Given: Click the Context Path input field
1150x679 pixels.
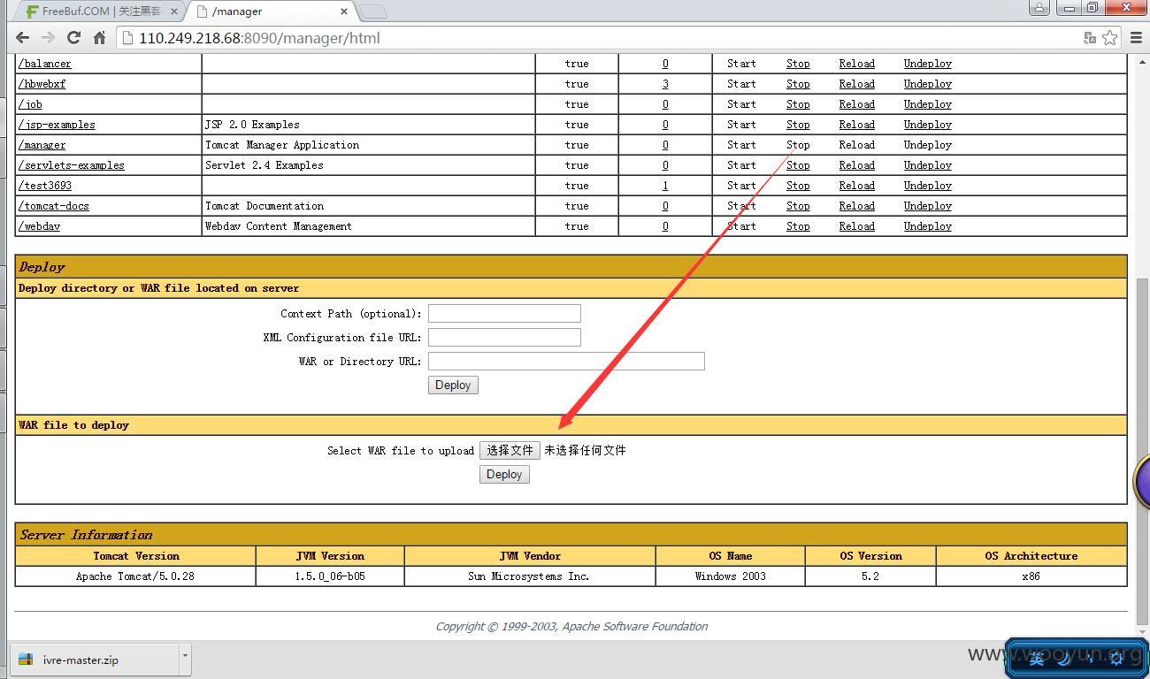Looking at the screenshot, I should tap(504, 313).
